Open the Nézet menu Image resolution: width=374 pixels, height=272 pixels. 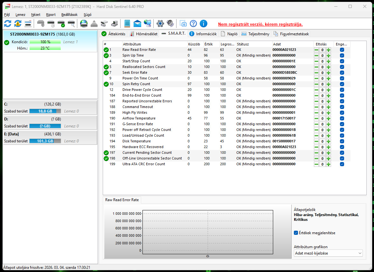point(36,15)
